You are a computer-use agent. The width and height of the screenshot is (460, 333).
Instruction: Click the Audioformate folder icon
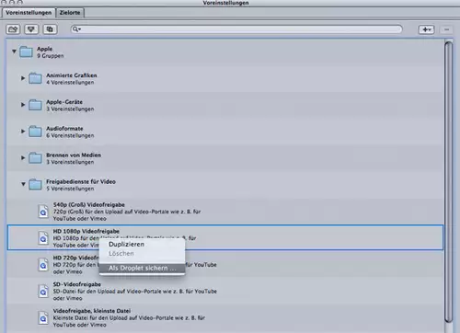pyautogui.click(x=35, y=132)
